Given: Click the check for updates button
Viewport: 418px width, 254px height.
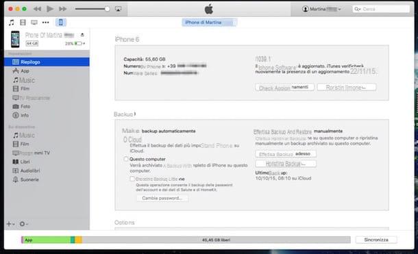Looking at the screenshot, I should coord(284,88).
